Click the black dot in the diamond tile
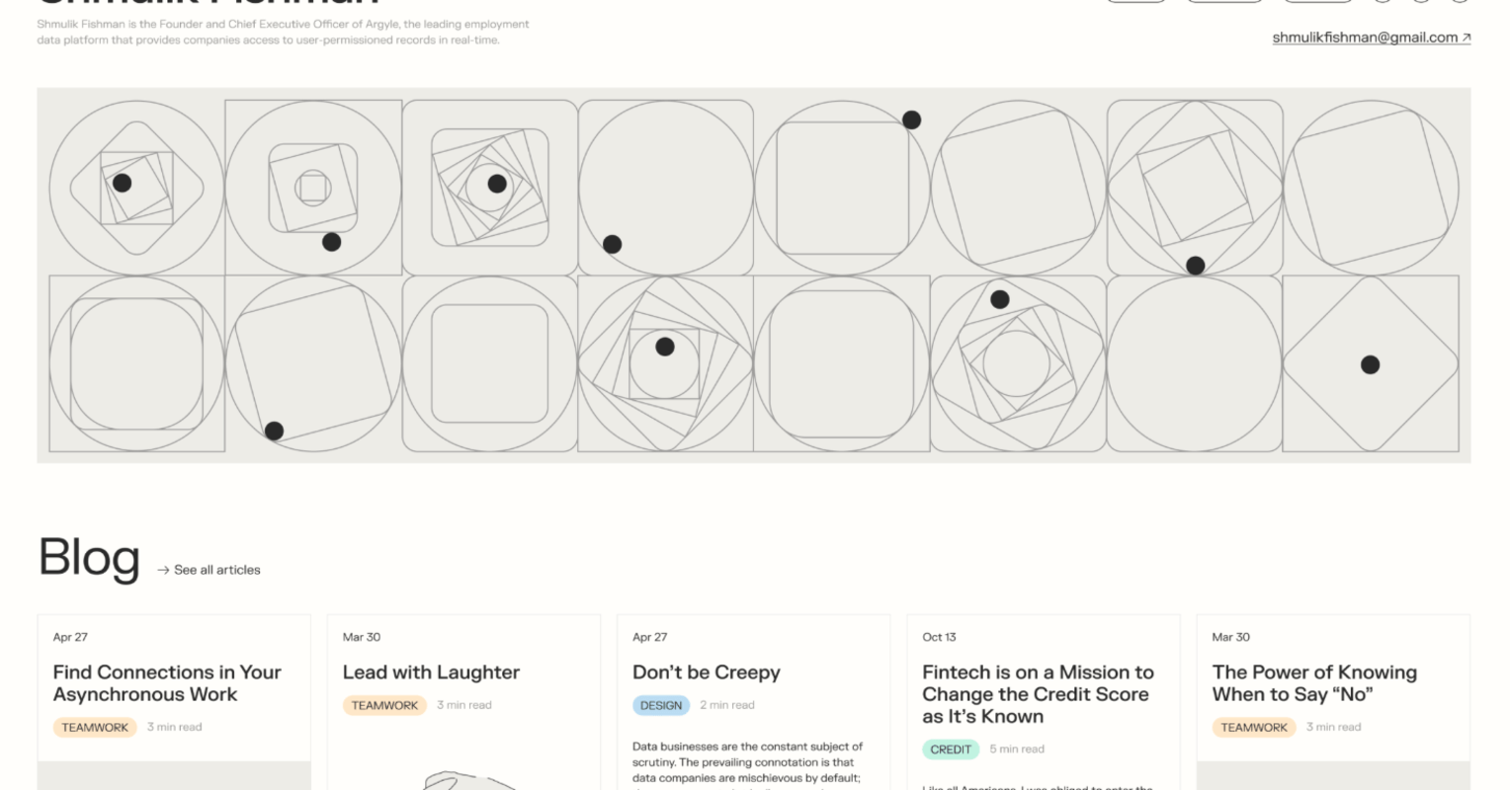The height and width of the screenshot is (790, 1510). click(x=1370, y=365)
